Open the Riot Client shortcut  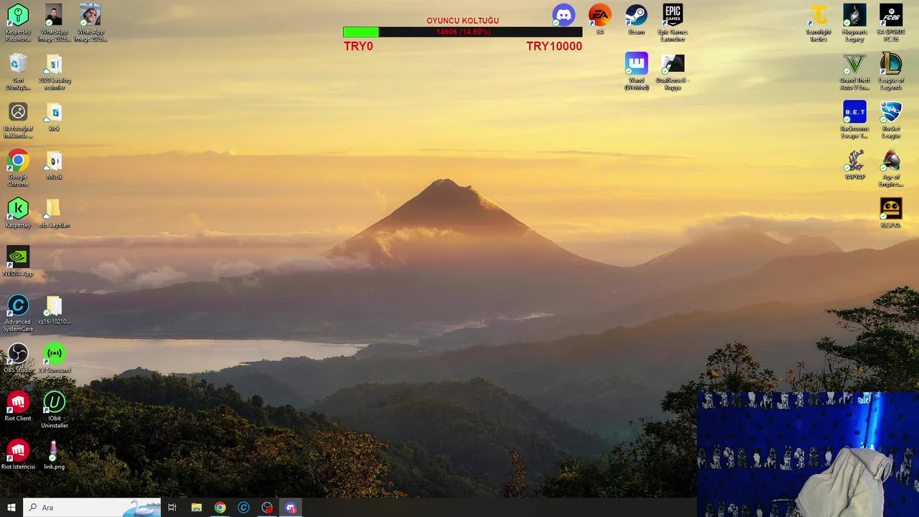click(18, 406)
